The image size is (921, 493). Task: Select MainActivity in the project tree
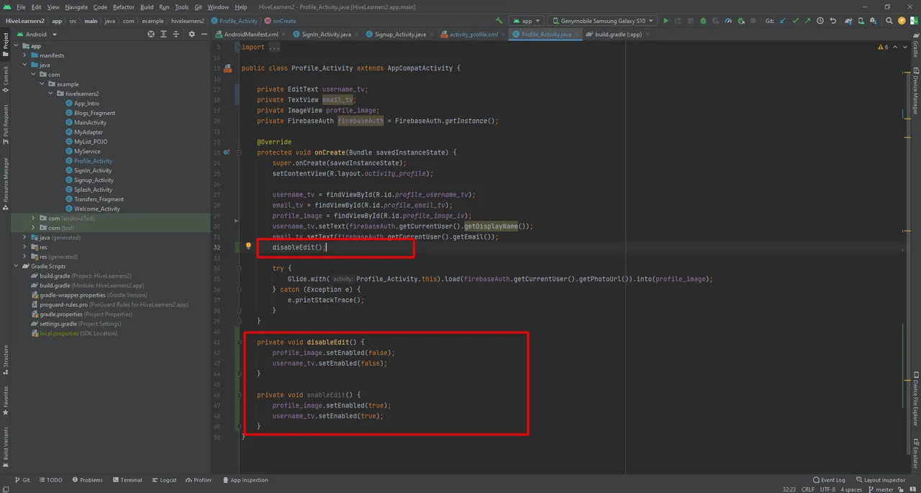click(90, 122)
